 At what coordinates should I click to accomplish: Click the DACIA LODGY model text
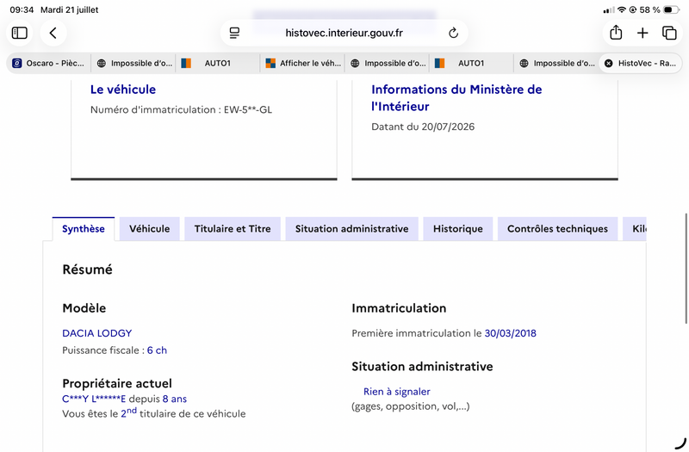[97, 333]
